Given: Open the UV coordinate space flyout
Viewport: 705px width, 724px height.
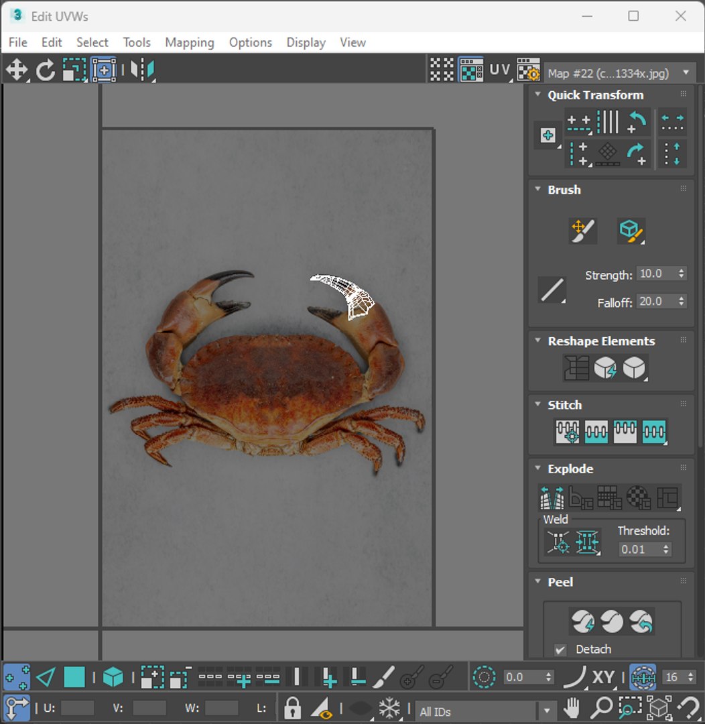Looking at the screenshot, I should click(x=500, y=70).
